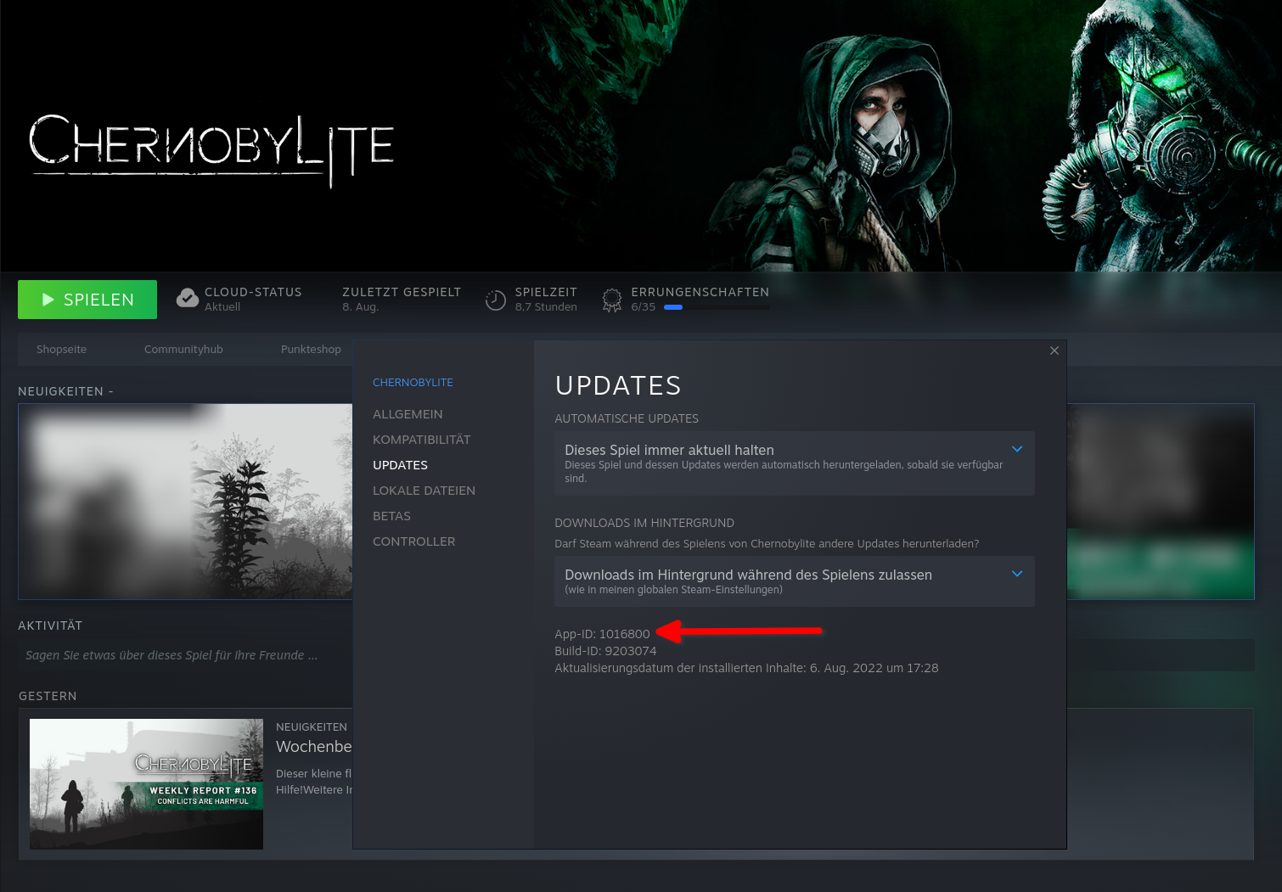This screenshot has width=1282, height=892.
Task: Click the Wochenbe... news headline
Action: pyautogui.click(x=313, y=747)
